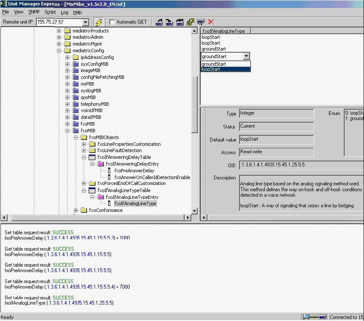Click the find unit magnifier icon

click(x=201, y=22)
